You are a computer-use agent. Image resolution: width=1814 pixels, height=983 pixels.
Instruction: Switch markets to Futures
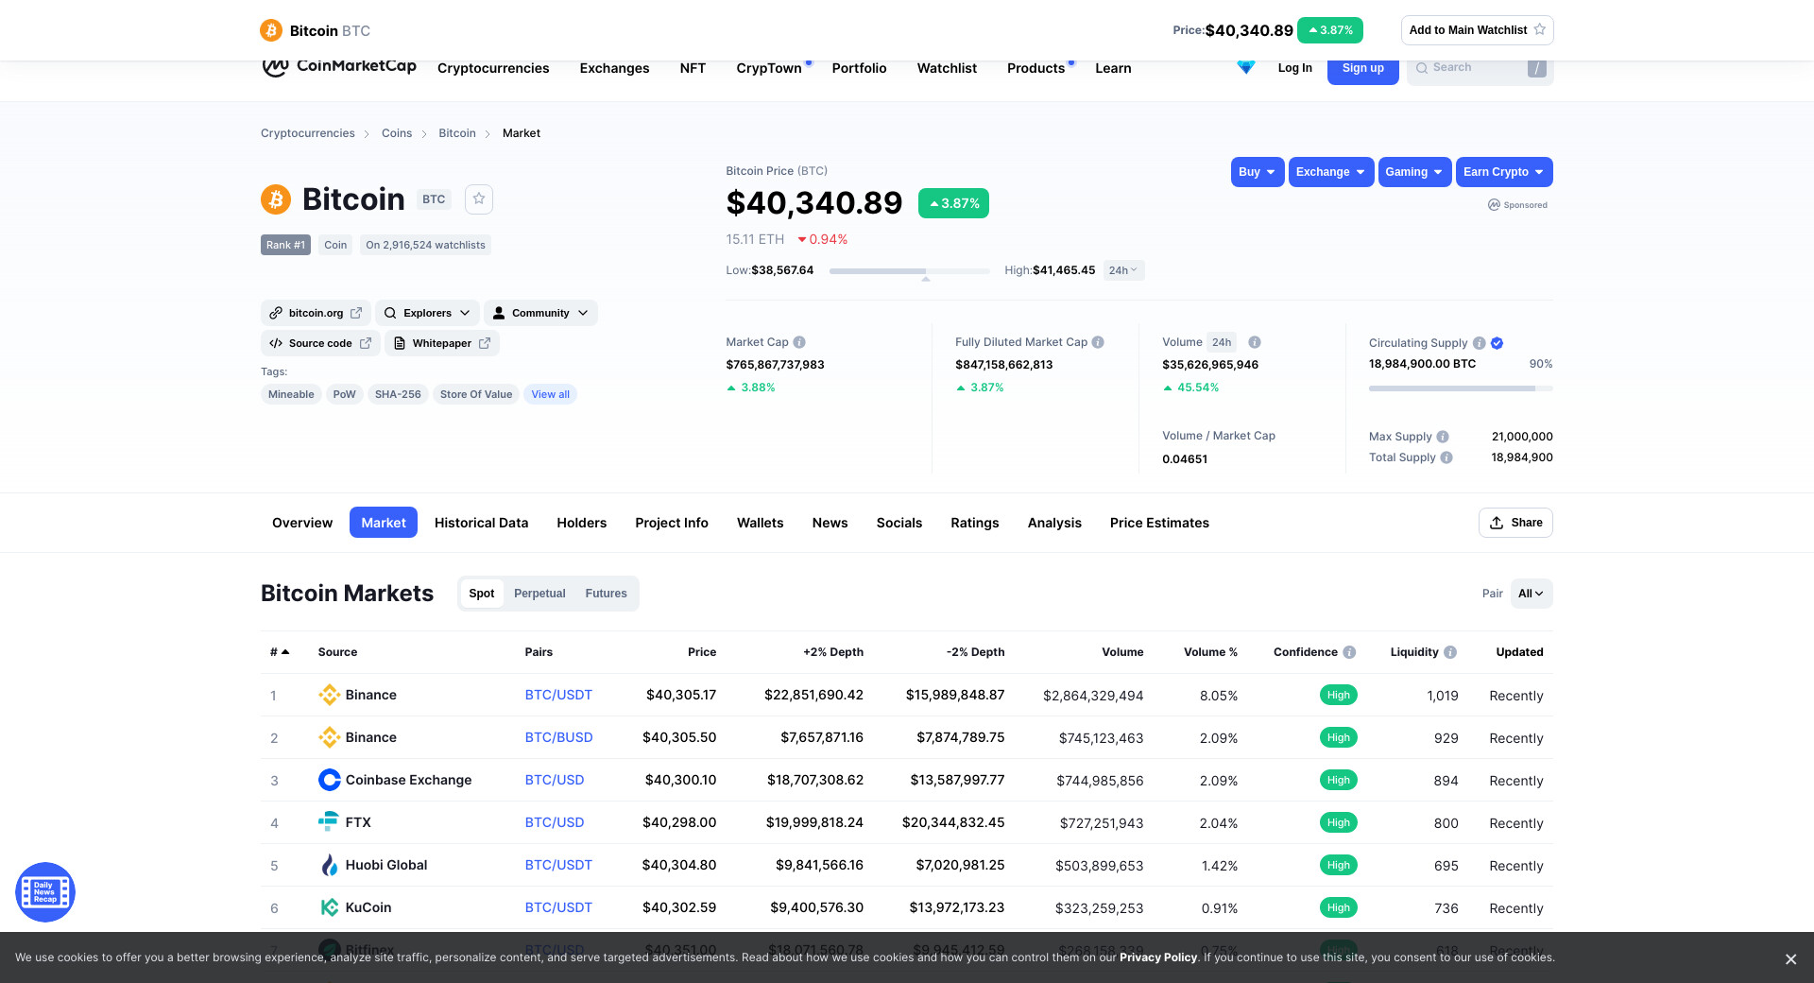pyautogui.click(x=606, y=594)
